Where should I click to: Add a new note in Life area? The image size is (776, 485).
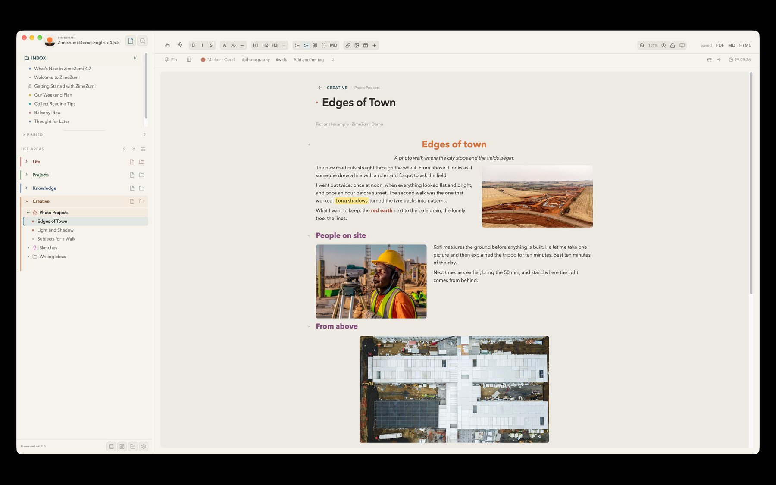[x=132, y=162]
